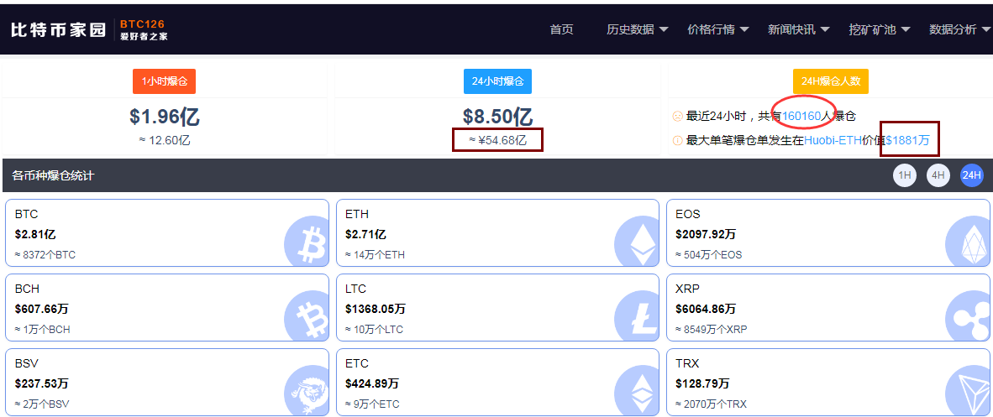993x417 pixels.
Task: Go to 首页 home page
Action: coord(561,29)
